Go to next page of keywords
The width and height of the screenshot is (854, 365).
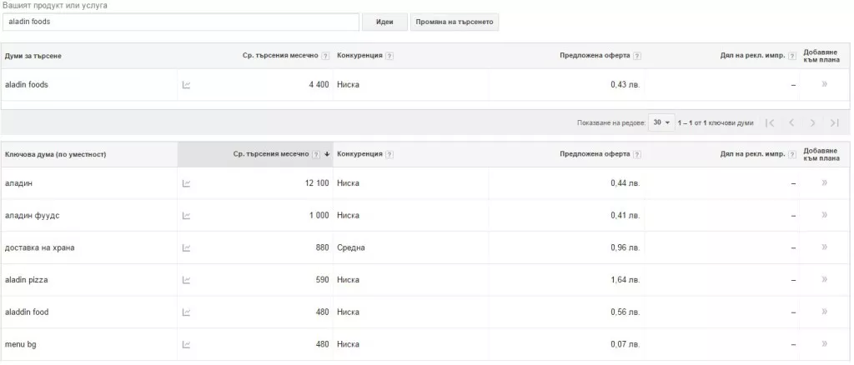(812, 123)
